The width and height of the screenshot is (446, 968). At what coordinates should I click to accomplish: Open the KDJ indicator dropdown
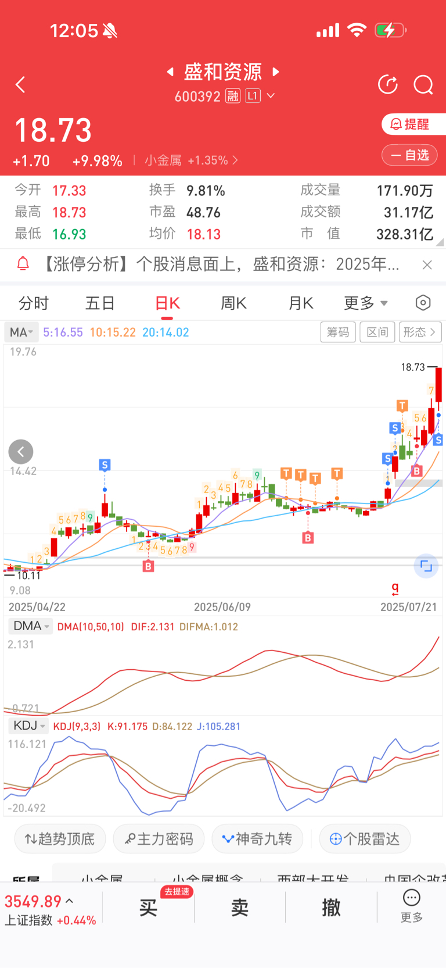point(29,726)
